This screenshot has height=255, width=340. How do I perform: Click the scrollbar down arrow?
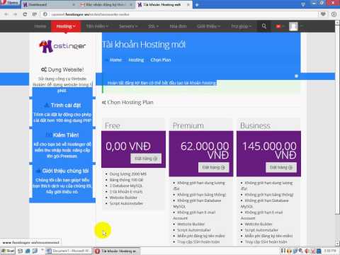[337, 243]
